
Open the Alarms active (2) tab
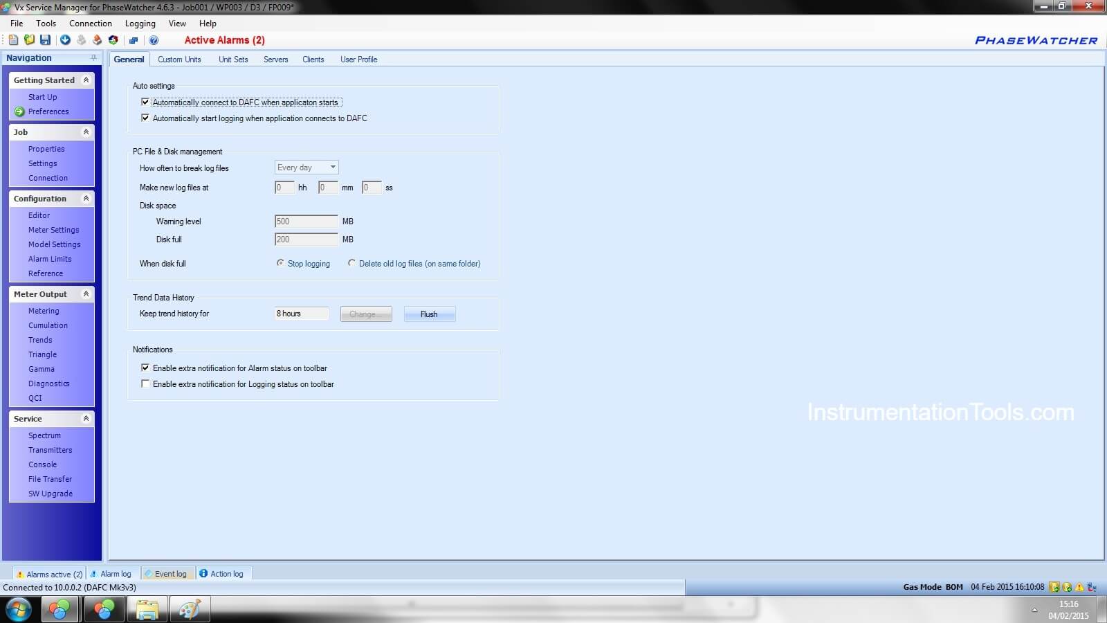click(49, 574)
